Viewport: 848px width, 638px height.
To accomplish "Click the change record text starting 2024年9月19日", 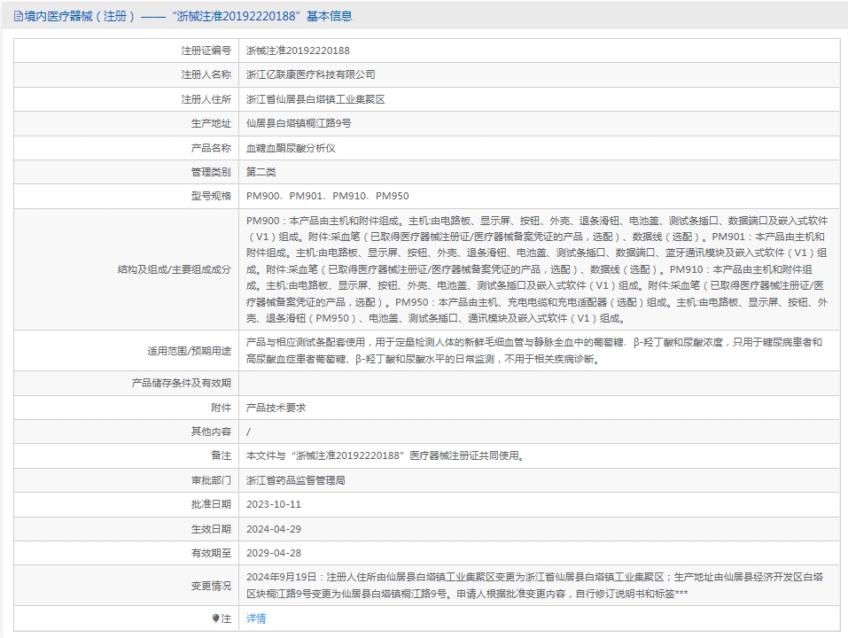I will (x=534, y=586).
